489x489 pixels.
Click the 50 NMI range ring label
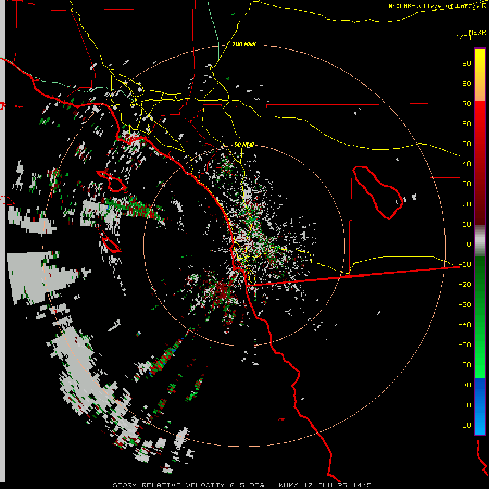(244, 145)
